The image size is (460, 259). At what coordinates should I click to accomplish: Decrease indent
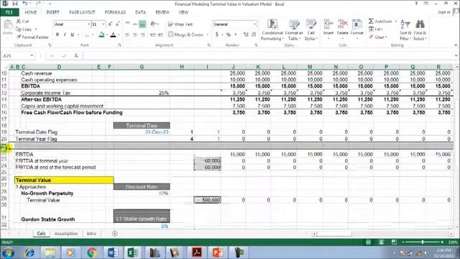click(152, 35)
